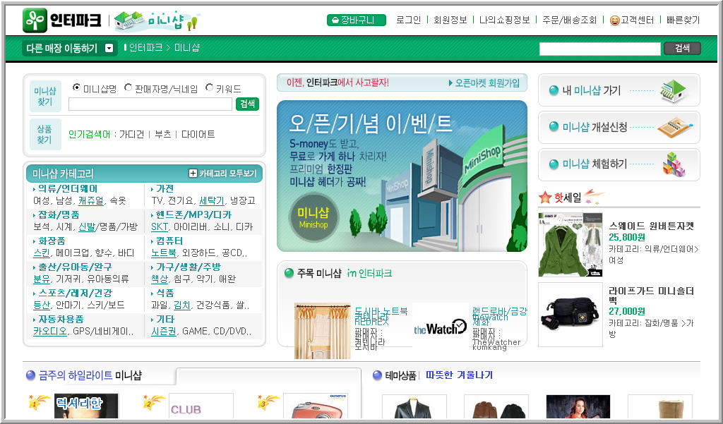
Task: Open the 주문/배송조회 menu item
Action: [570, 20]
